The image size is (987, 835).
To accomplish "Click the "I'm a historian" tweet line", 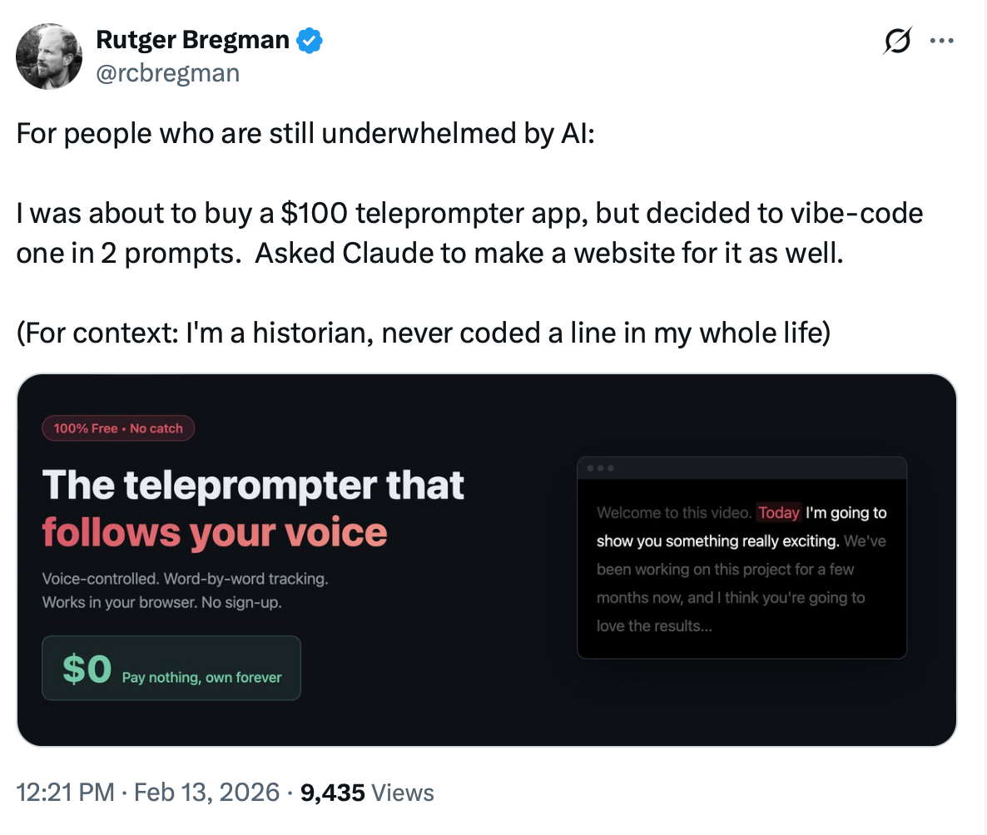I will coord(424,333).
